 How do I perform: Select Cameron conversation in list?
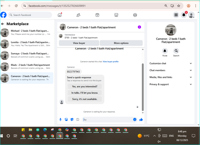tap(27, 78)
